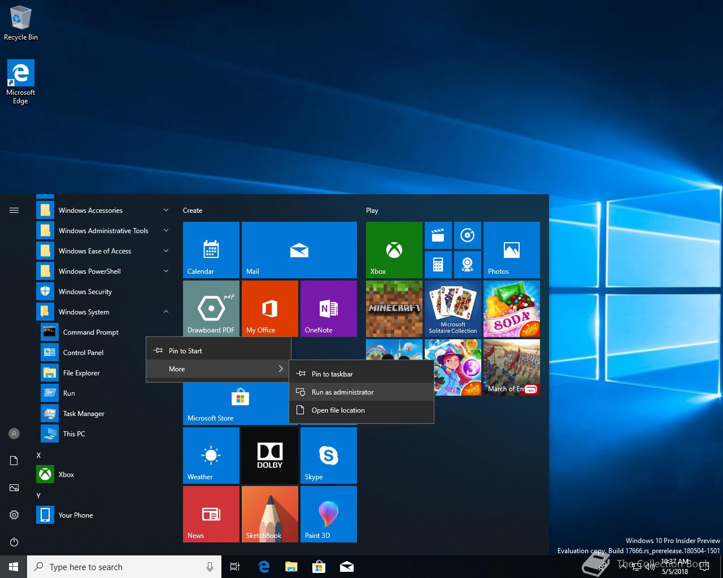Image resolution: width=723 pixels, height=578 pixels.
Task: Open the OneNote tile
Action: pos(329,309)
